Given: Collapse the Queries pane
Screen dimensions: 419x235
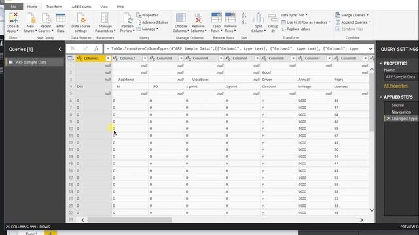Looking at the screenshot, I should [60, 49].
